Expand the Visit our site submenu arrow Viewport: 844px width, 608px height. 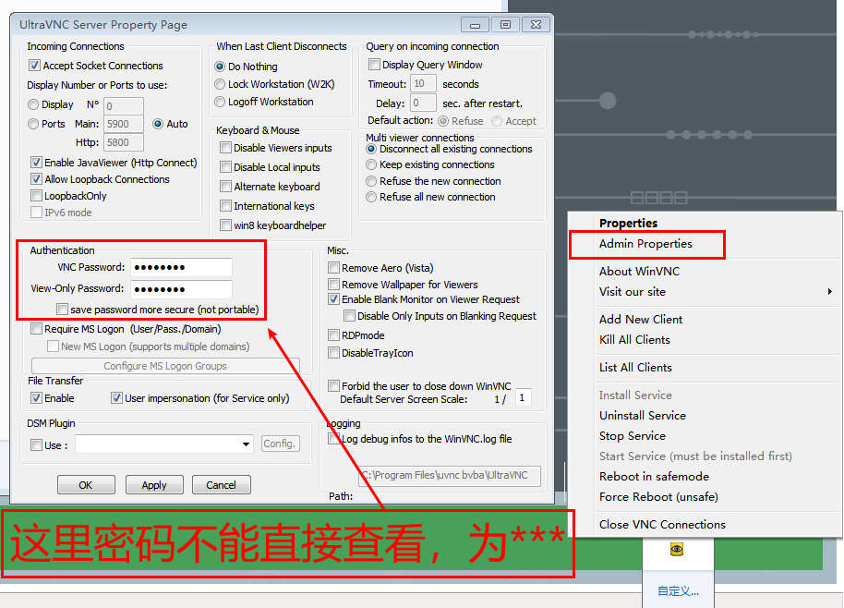coord(830,291)
